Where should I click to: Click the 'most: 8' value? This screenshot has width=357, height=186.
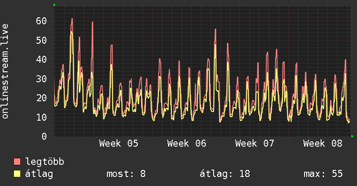pyautogui.click(x=126, y=174)
